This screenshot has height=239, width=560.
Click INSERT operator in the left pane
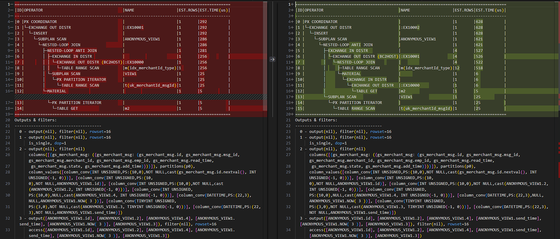[x=40, y=33]
